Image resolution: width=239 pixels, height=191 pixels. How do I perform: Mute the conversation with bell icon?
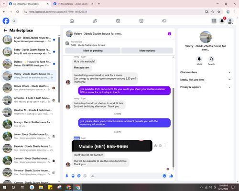pos(199,59)
